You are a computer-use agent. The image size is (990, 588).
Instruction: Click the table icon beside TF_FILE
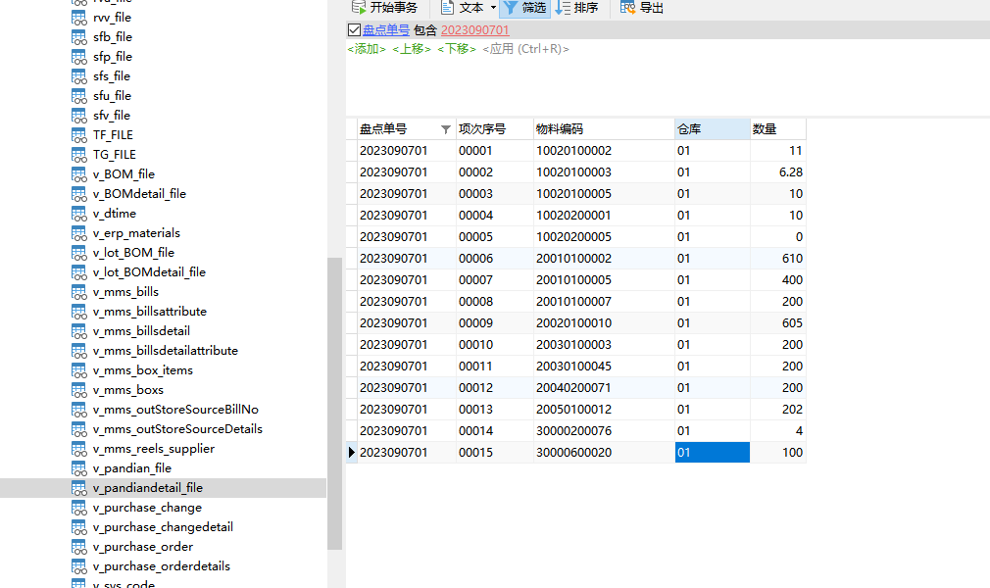coord(79,135)
